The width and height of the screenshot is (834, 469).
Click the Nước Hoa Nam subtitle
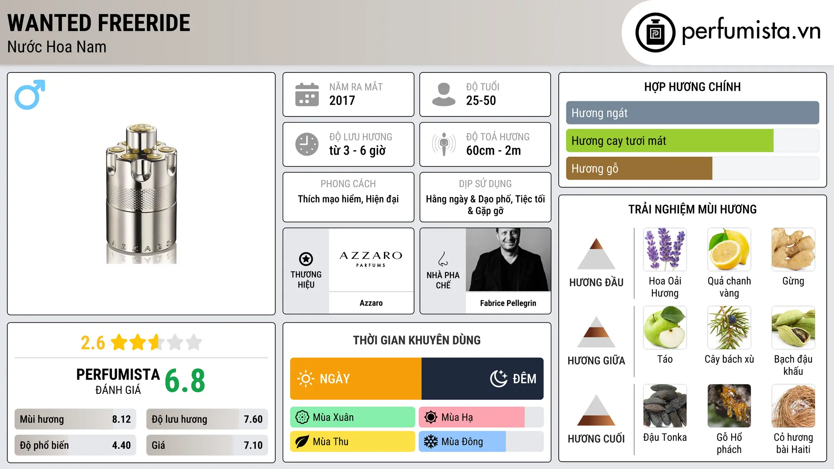(57, 47)
